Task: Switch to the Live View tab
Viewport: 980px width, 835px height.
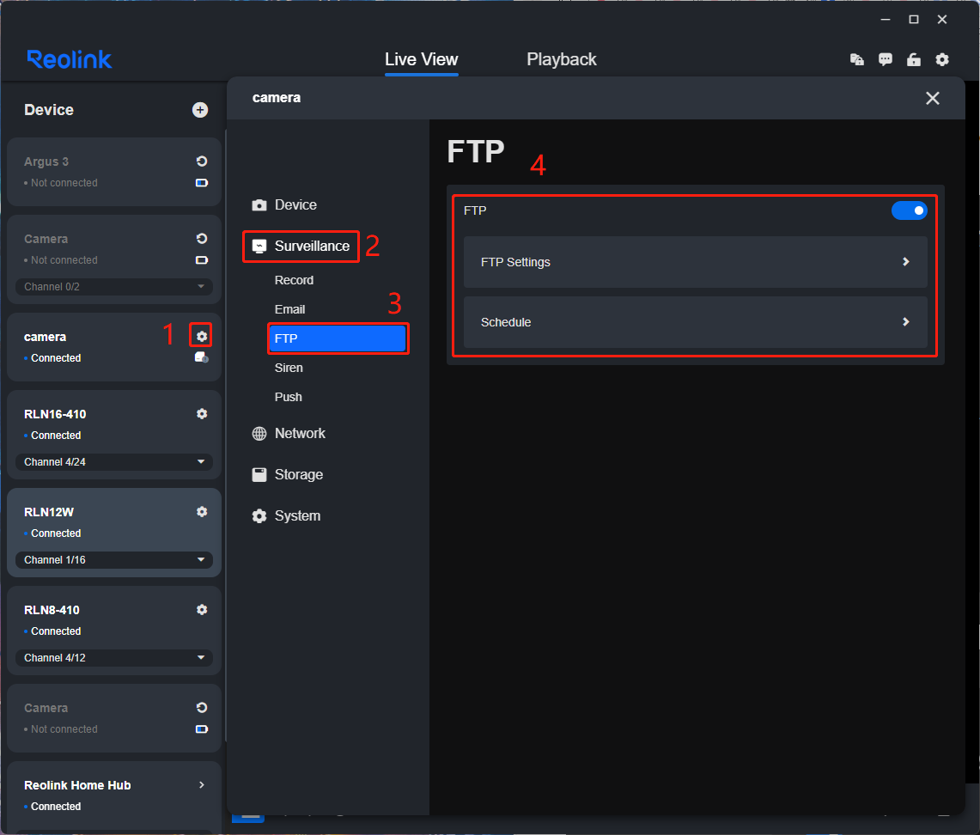Action: click(421, 59)
